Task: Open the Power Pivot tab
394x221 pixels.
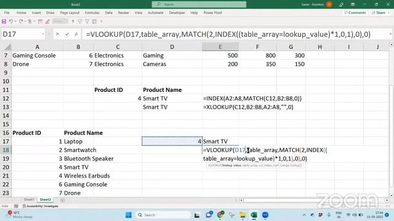Action: tap(212, 13)
